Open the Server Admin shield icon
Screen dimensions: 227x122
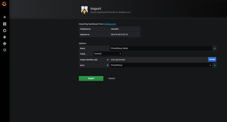tap(5, 50)
